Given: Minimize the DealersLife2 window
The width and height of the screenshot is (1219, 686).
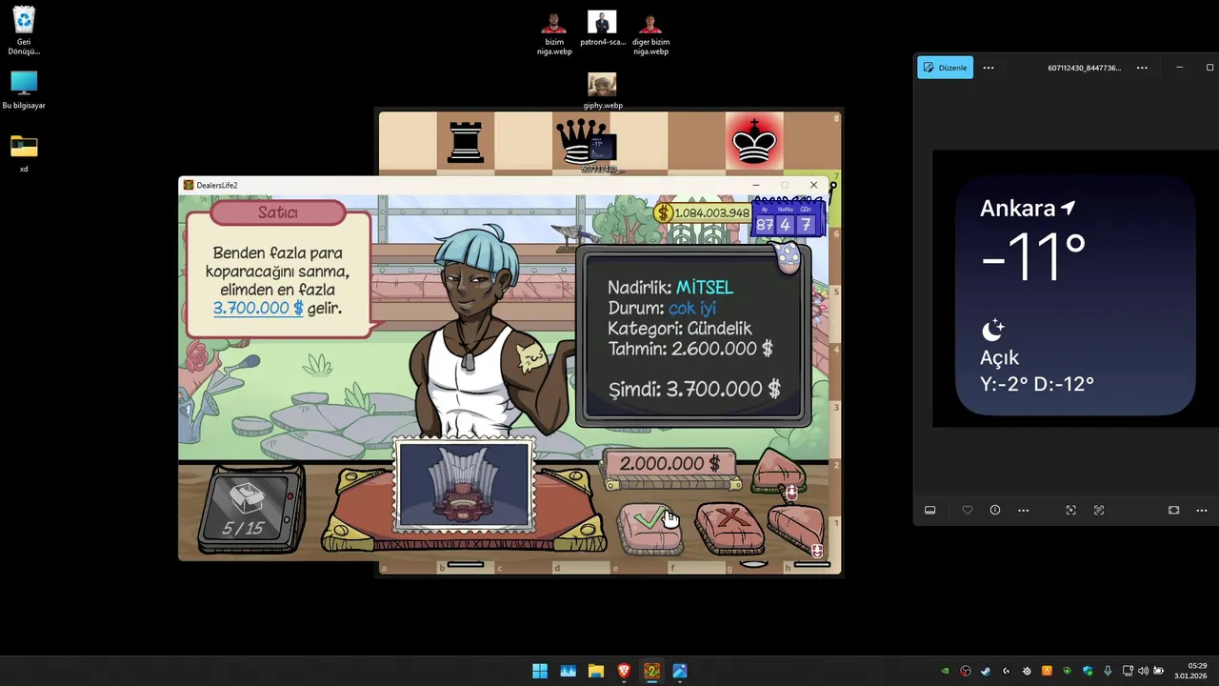Looking at the screenshot, I should tap(756, 185).
